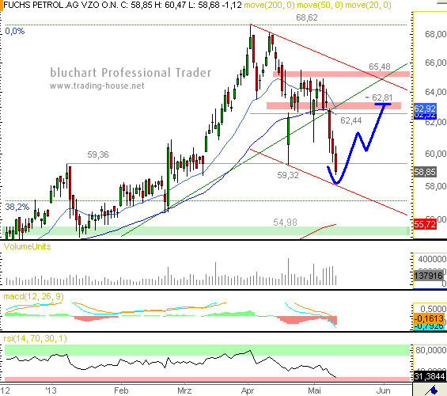The image size is (447, 396).
Task: Click the 137916 volume value tag
Action: [x=429, y=276]
